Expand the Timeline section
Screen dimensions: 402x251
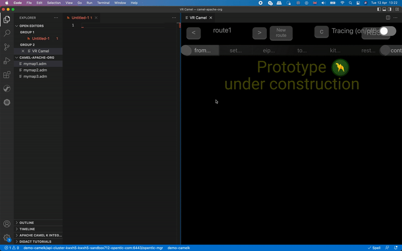pos(27,229)
